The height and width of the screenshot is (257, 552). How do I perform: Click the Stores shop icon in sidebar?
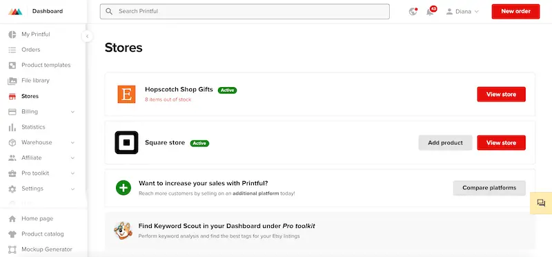pyautogui.click(x=12, y=96)
